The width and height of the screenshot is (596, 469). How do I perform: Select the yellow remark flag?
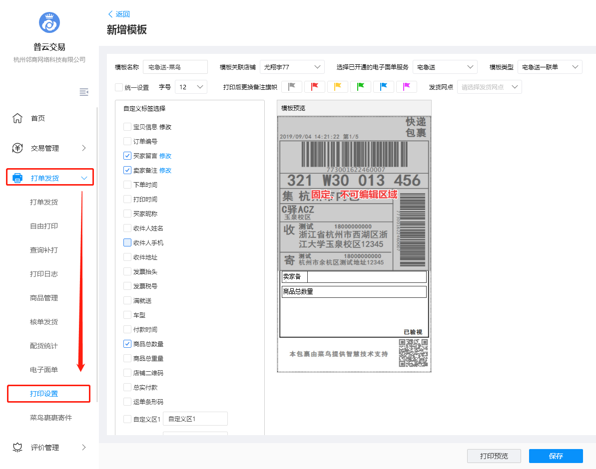tap(338, 87)
